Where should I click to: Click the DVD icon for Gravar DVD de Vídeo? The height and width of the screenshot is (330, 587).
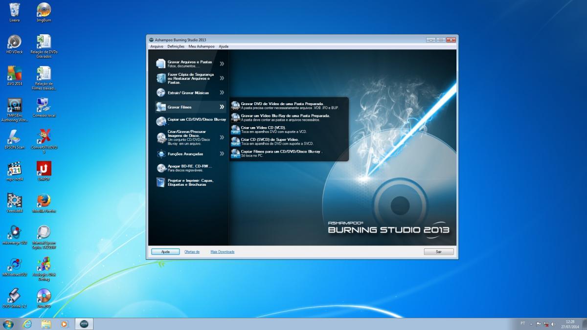coord(235,106)
